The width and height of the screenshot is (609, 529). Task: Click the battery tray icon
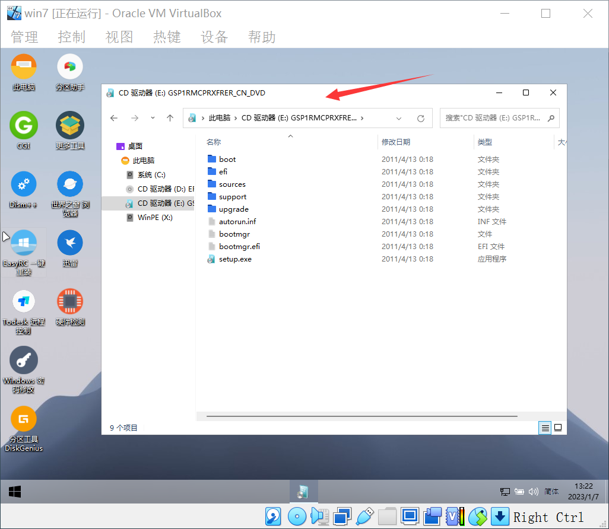(x=519, y=492)
